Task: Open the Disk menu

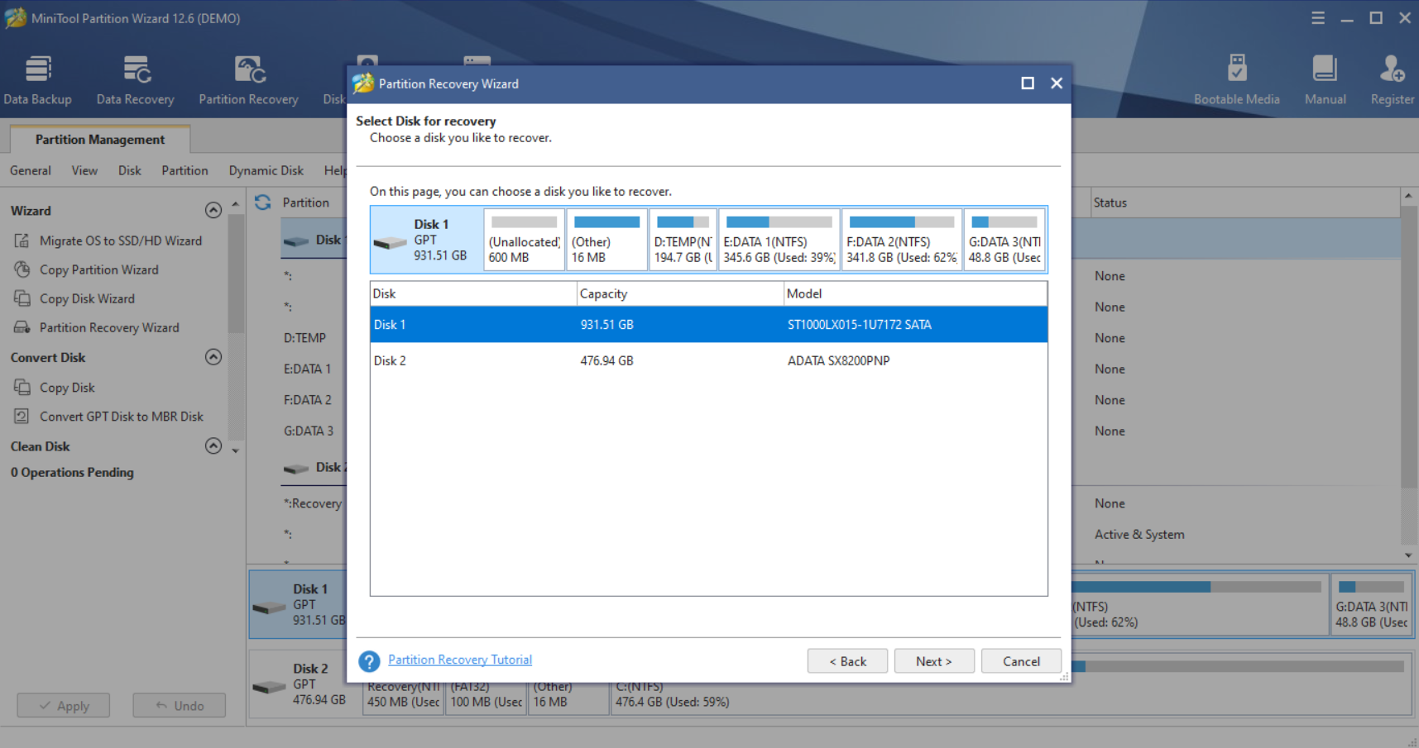Action: pyautogui.click(x=130, y=170)
